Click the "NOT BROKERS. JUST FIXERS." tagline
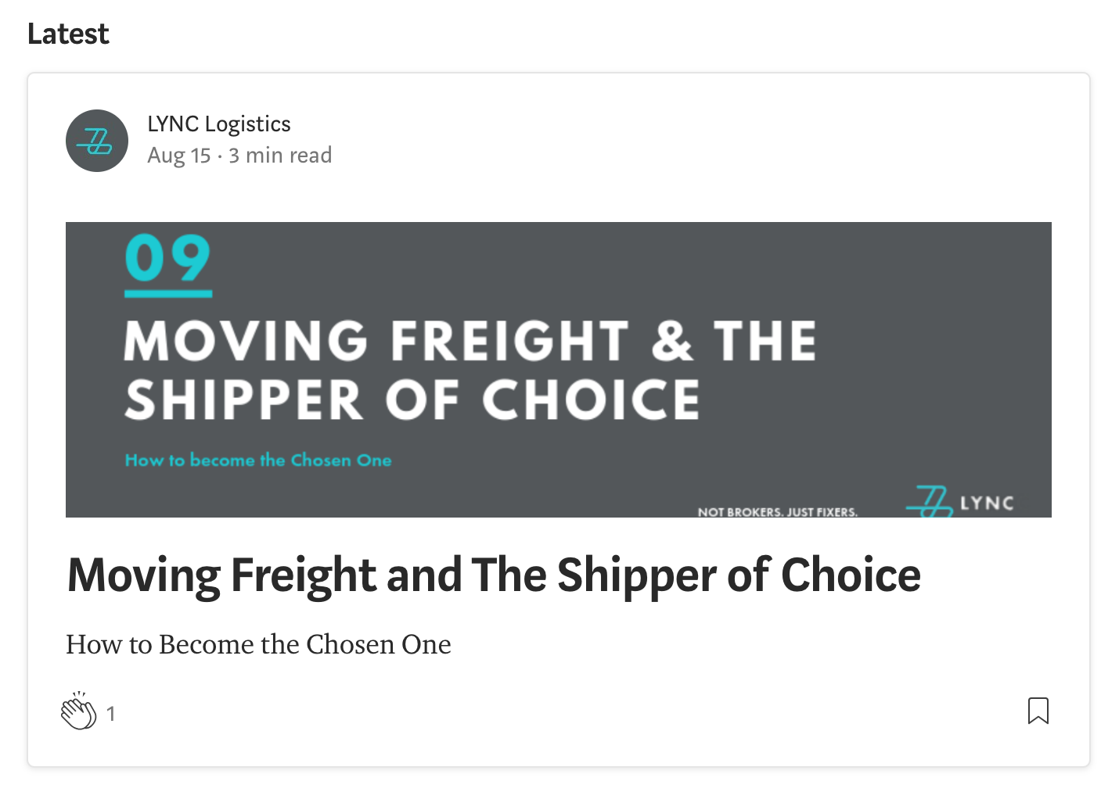The image size is (1119, 799). 777,512
